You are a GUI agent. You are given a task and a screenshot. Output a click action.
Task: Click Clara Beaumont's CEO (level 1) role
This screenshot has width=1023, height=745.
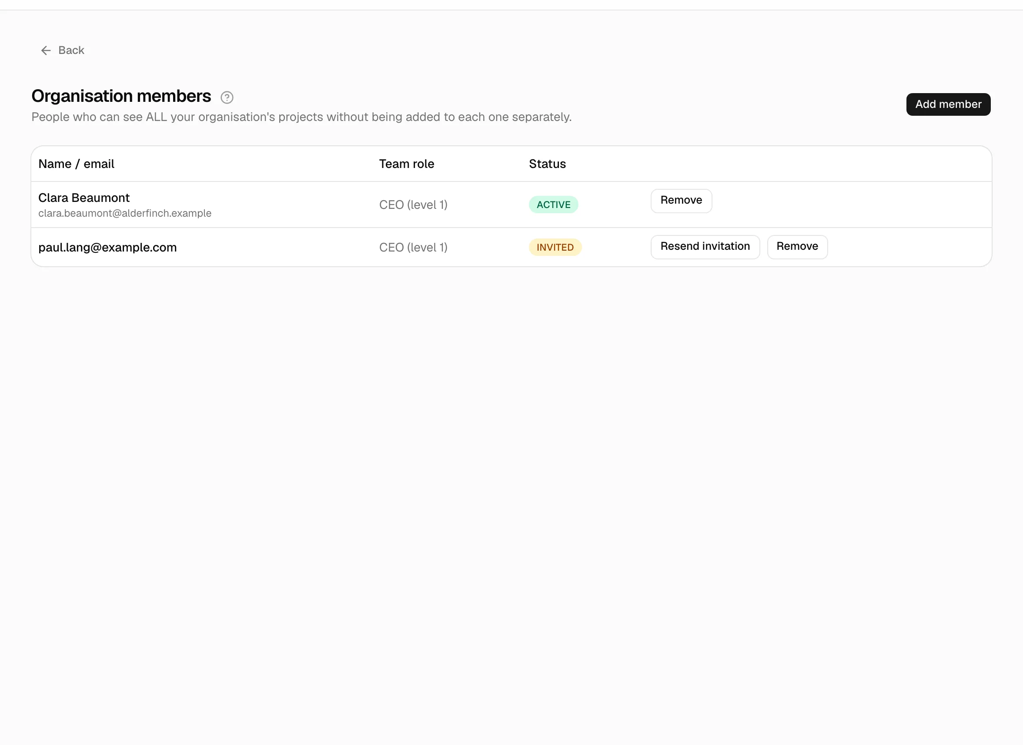(x=413, y=205)
